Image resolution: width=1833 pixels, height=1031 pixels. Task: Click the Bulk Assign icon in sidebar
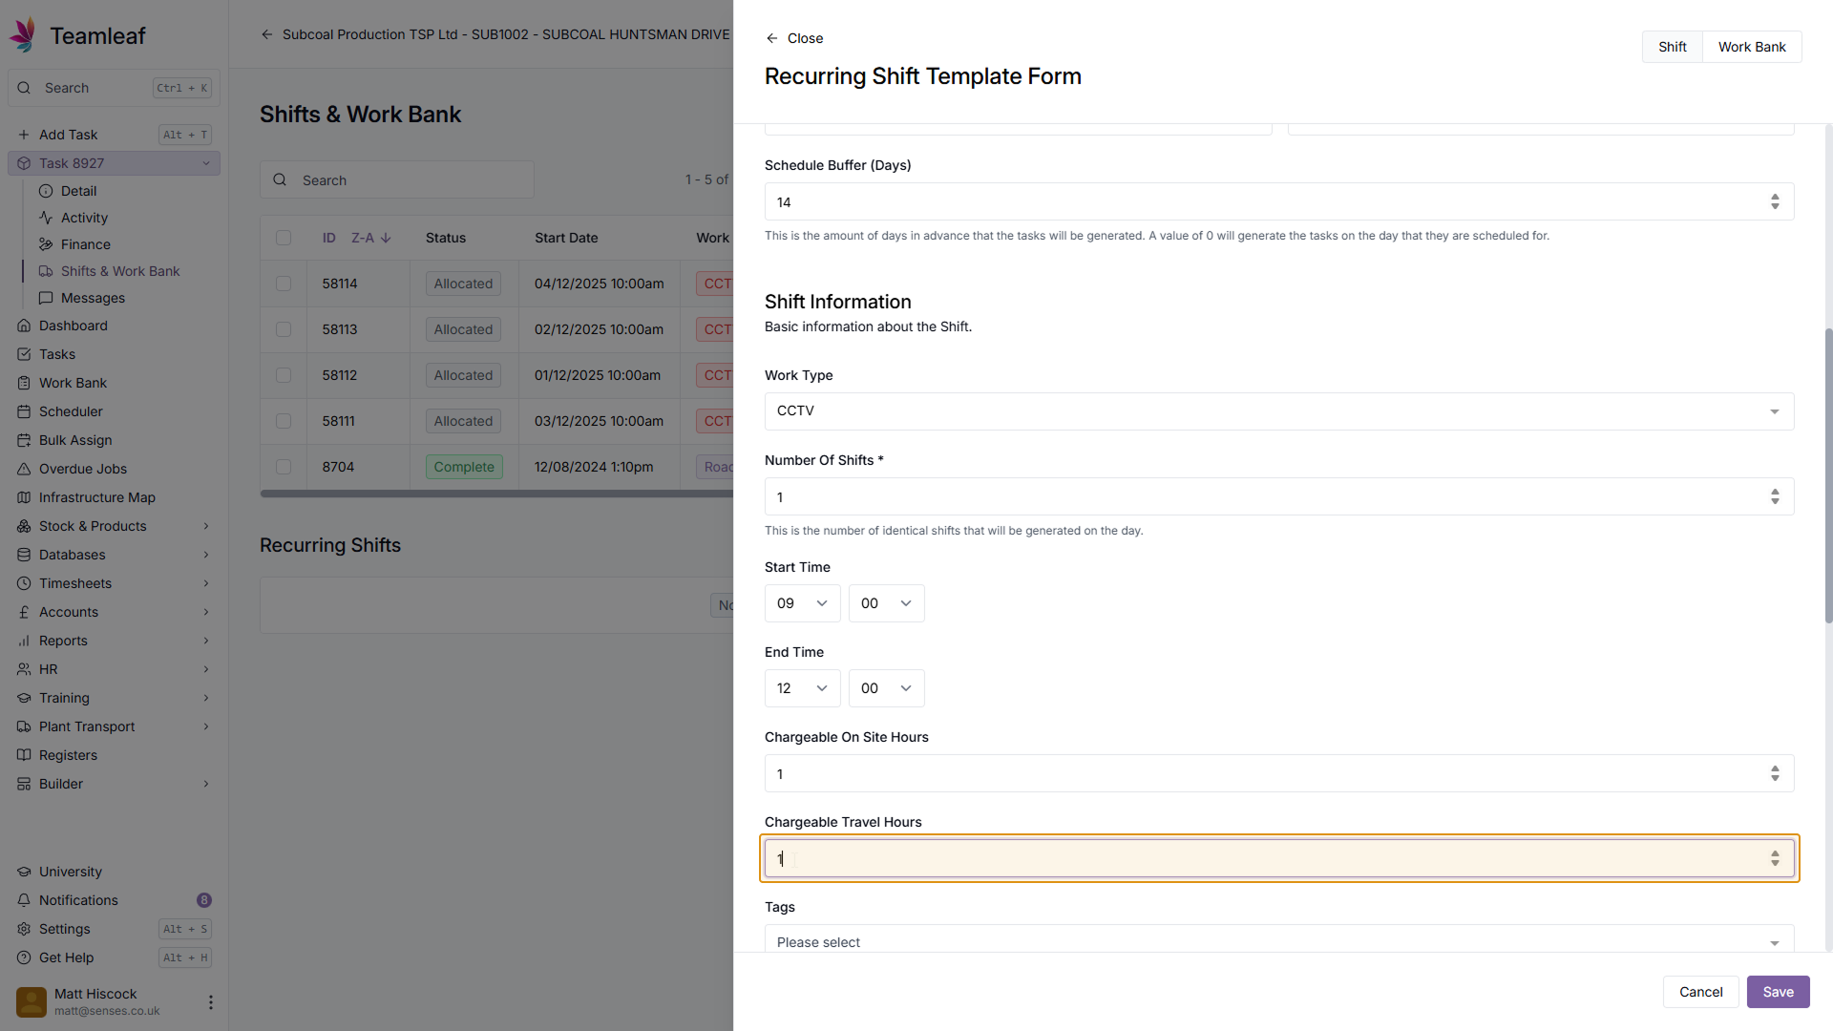24,440
